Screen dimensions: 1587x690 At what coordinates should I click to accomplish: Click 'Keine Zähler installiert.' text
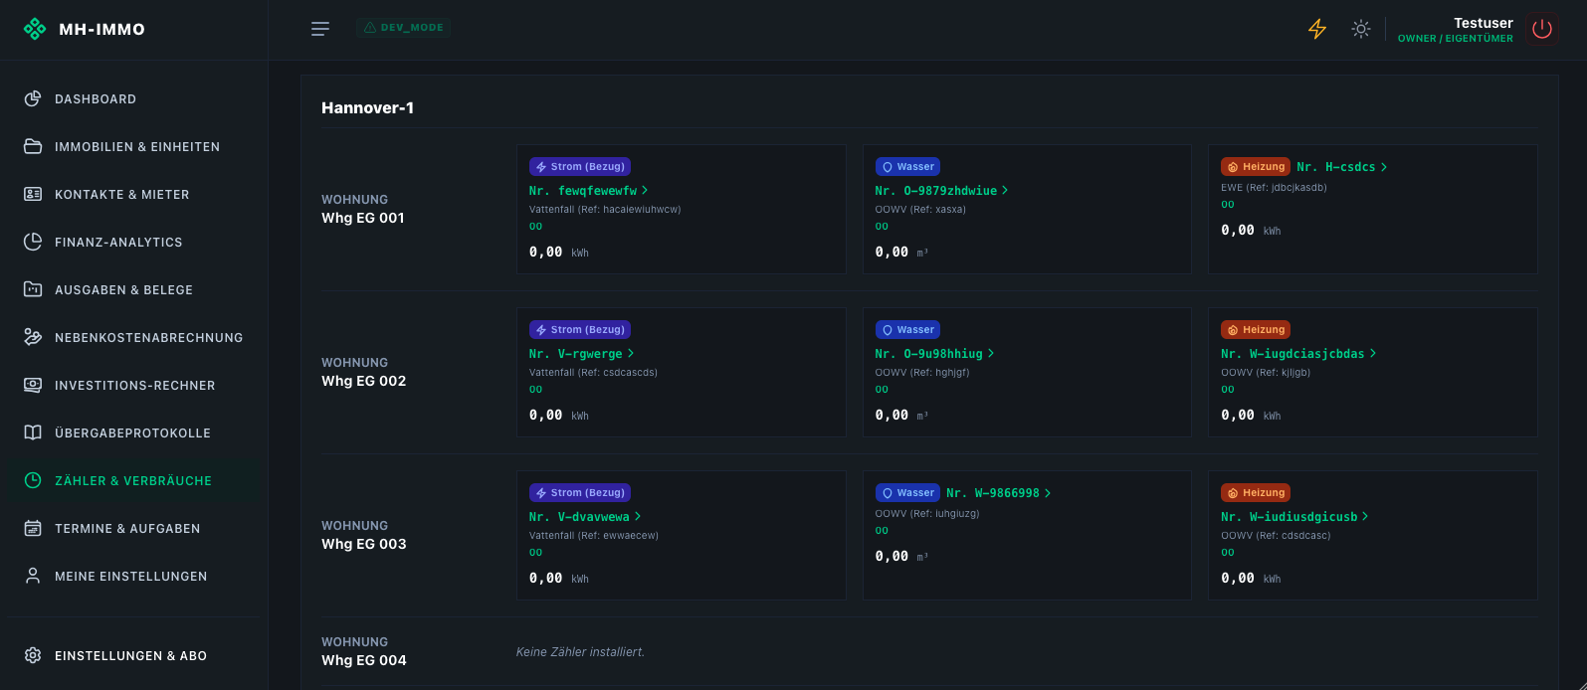tap(580, 652)
